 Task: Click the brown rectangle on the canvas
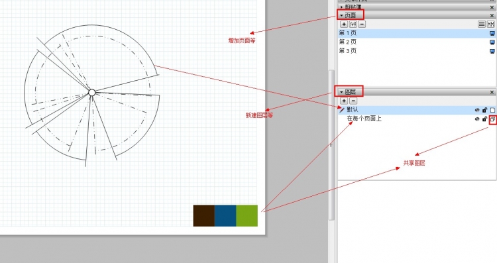point(204,216)
